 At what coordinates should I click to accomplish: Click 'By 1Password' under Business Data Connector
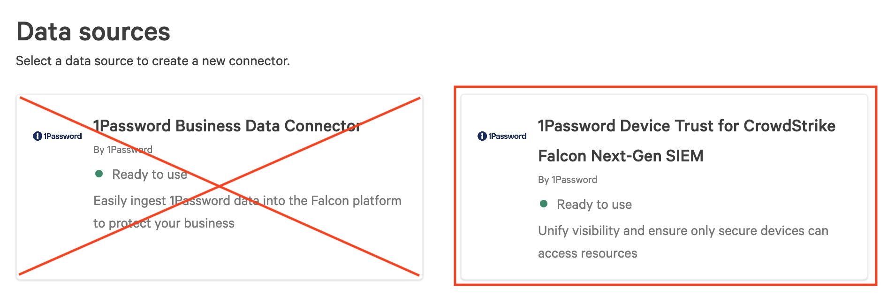pyautogui.click(x=122, y=150)
